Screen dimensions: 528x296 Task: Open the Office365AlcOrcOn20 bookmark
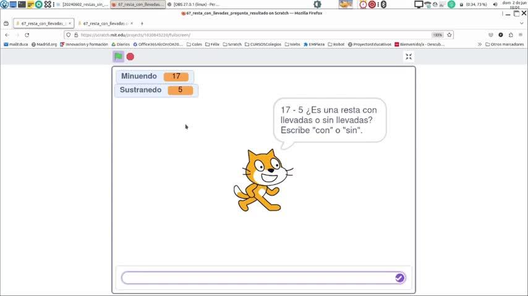coord(158,44)
